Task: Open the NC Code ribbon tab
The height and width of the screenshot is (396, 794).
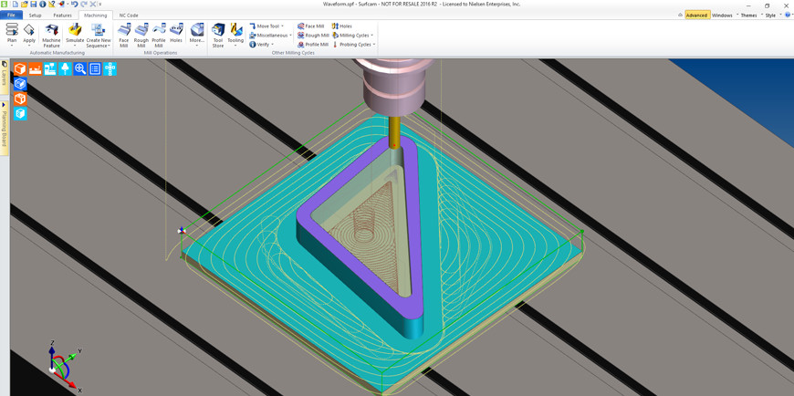Action: click(x=129, y=16)
